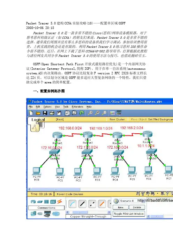Open the Drawing Palette icon

click(112, 113)
